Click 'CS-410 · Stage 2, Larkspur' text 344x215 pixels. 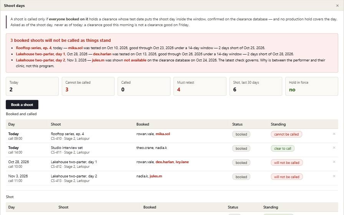click(70, 139)
